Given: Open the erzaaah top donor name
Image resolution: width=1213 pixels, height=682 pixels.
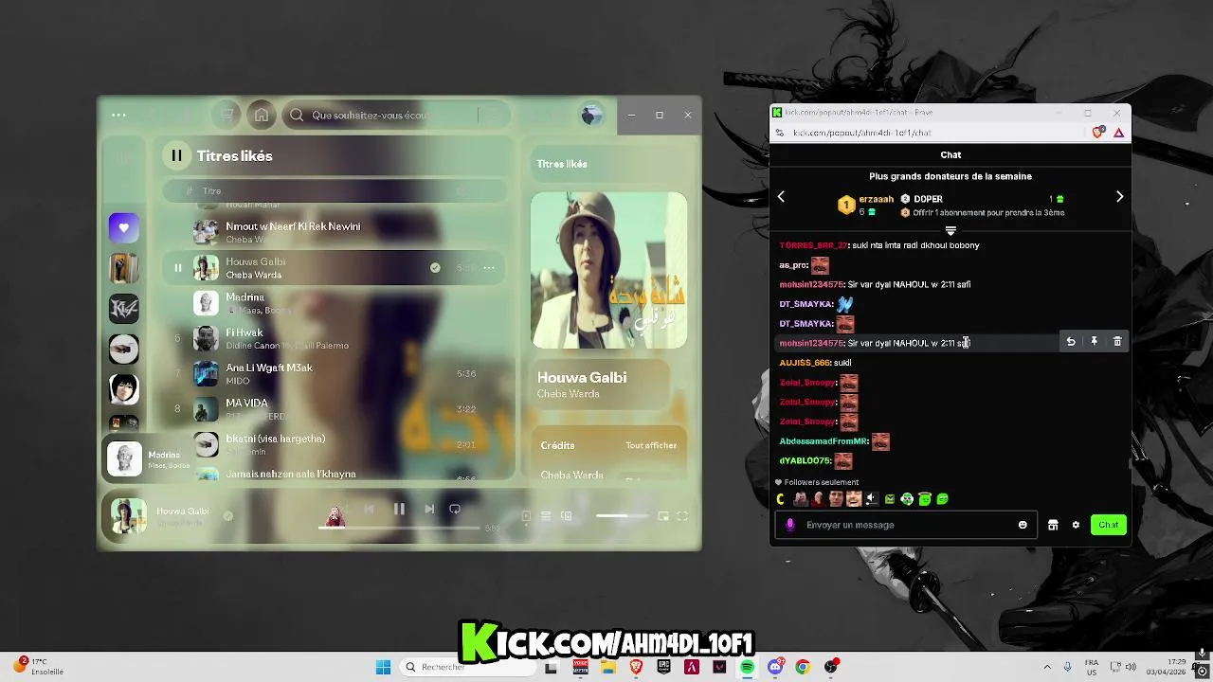Looking at the screenshot, I should point(876,199).
